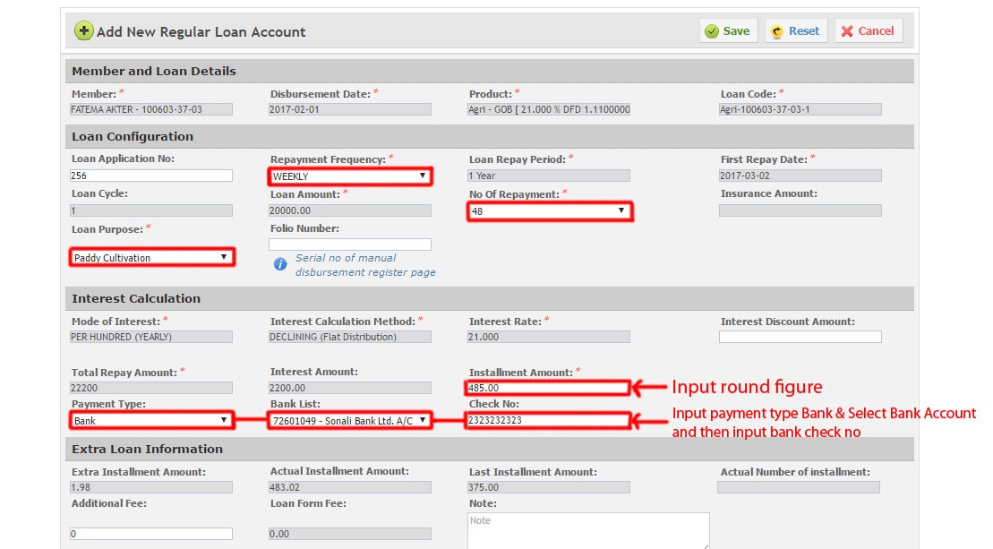This screenshot has width=993, height=549.
Task: Focus the Folio Number input field
Action: click(350, 244)
